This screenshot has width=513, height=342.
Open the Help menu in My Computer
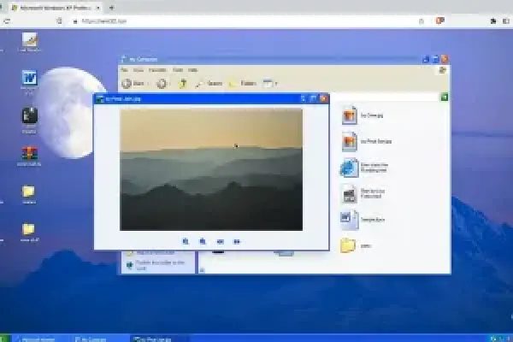coord(192,70)
